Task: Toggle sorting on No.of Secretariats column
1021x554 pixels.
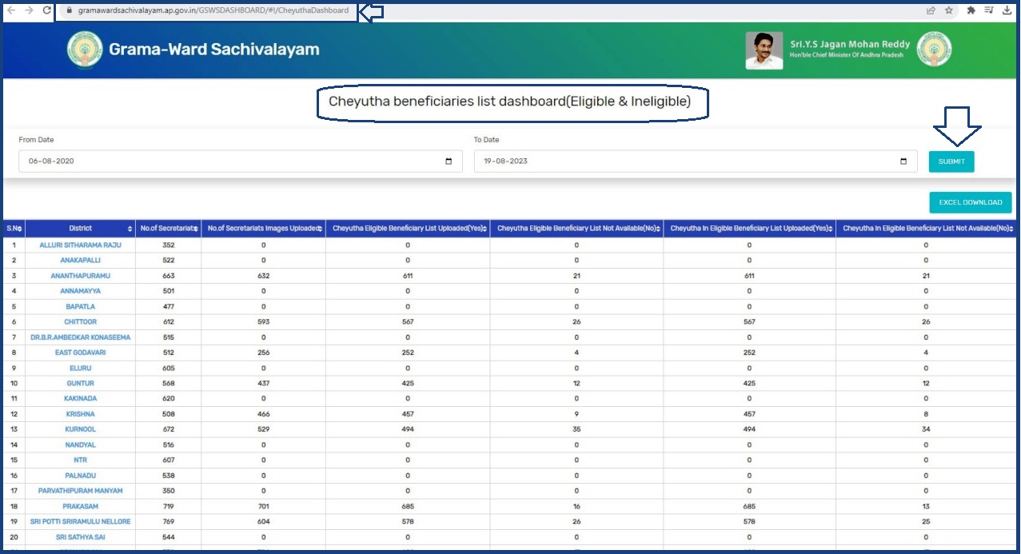Action: (x=197, y=229)
